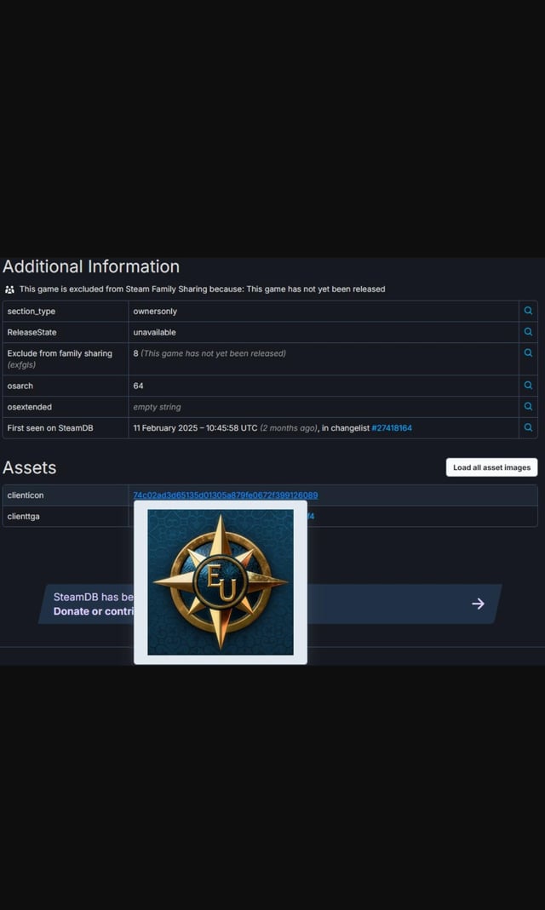Click the family sharing people icon
This screenshot has height=910, width=545.
(10, 289)
